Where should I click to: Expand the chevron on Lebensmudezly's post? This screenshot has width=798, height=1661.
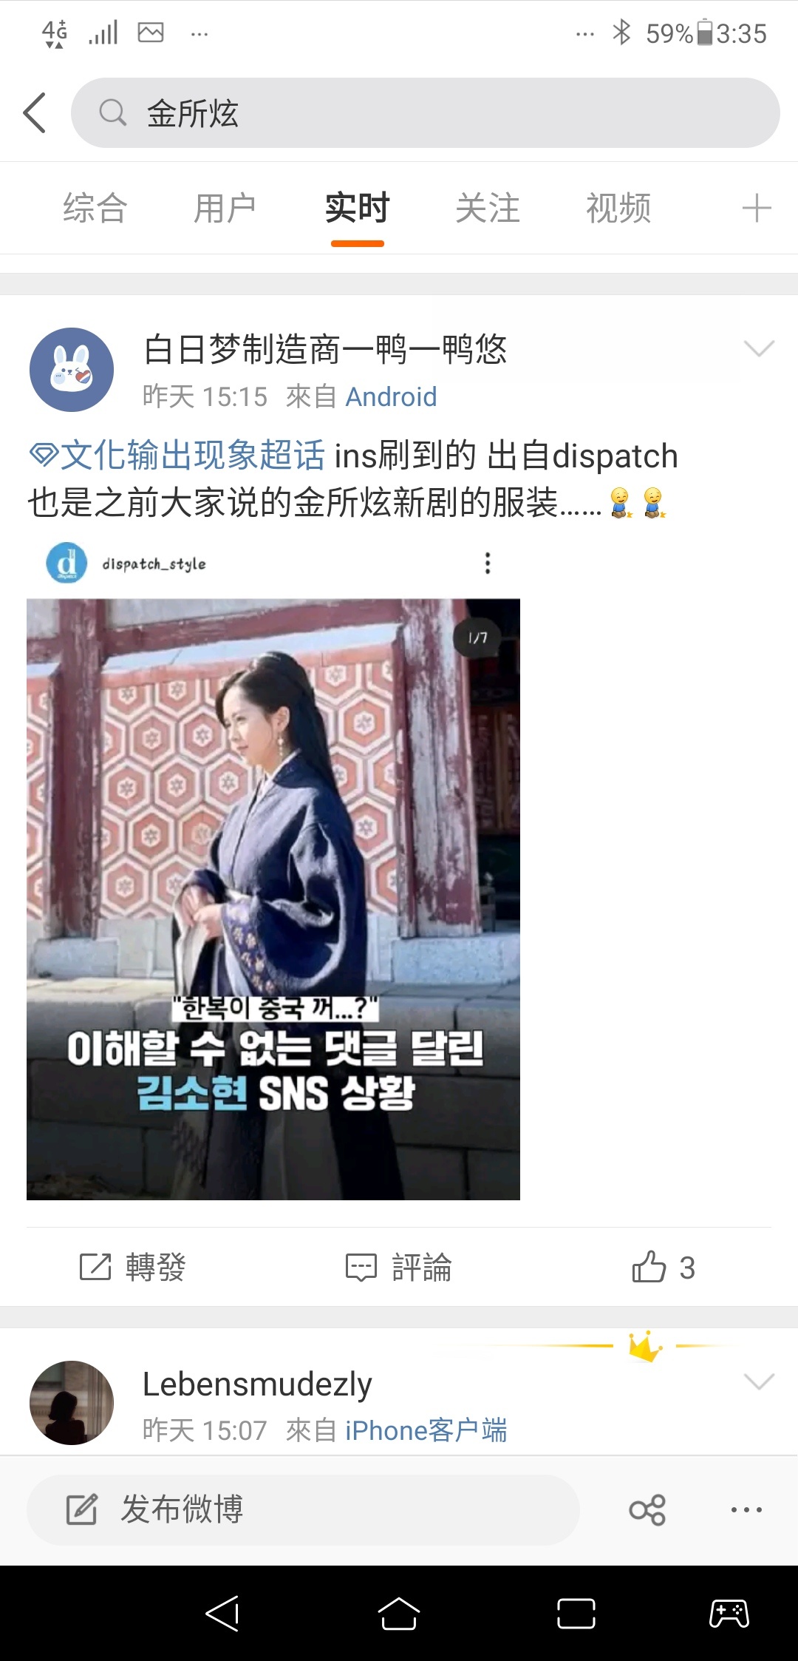(x=759, y=1381)
